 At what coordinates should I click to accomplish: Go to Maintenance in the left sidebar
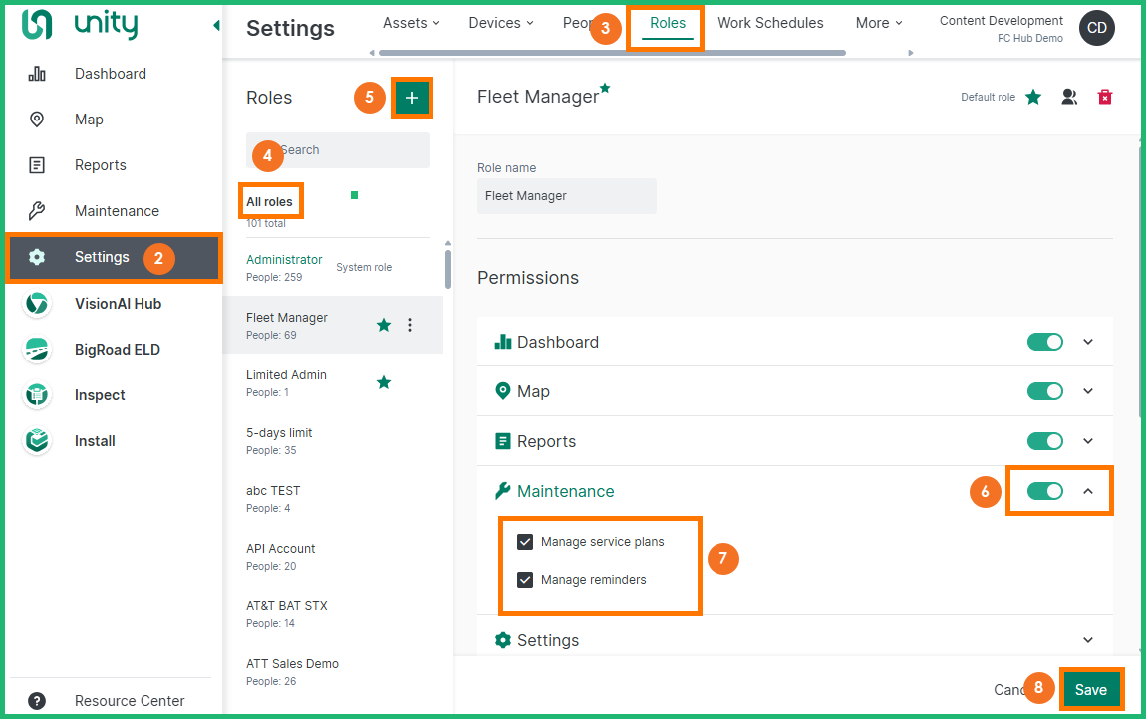[117, 211]
